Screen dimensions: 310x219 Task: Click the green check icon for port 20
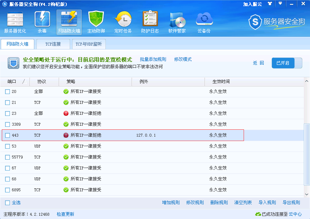66,91
